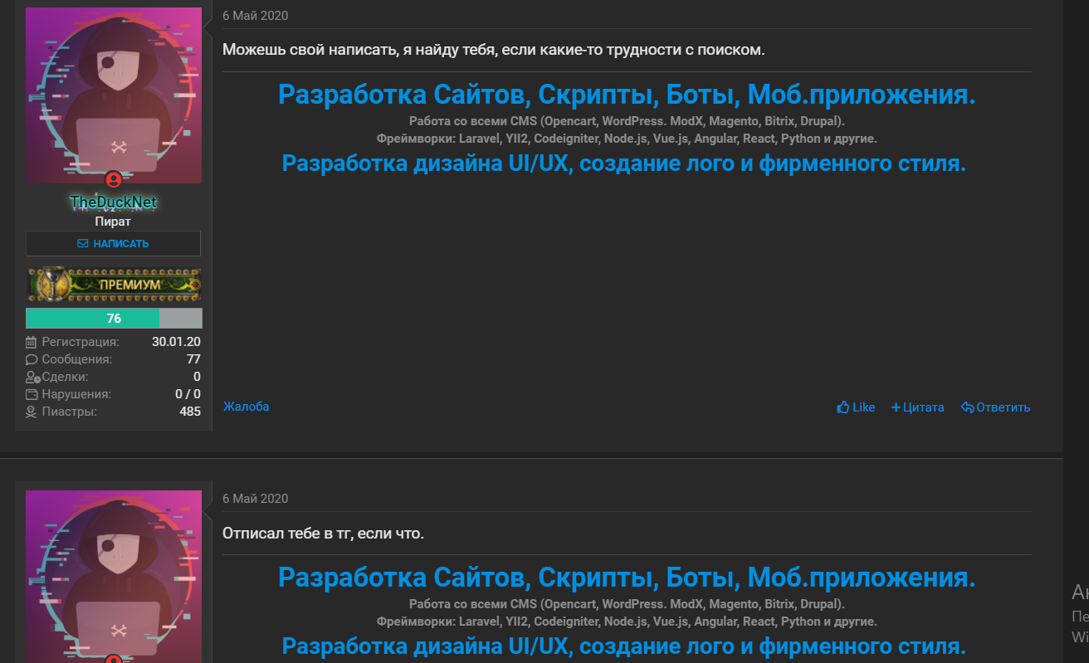This screenshot has height=663, width=1089.
Task: Click the Like thumbs-up icon
Action: 842,407
